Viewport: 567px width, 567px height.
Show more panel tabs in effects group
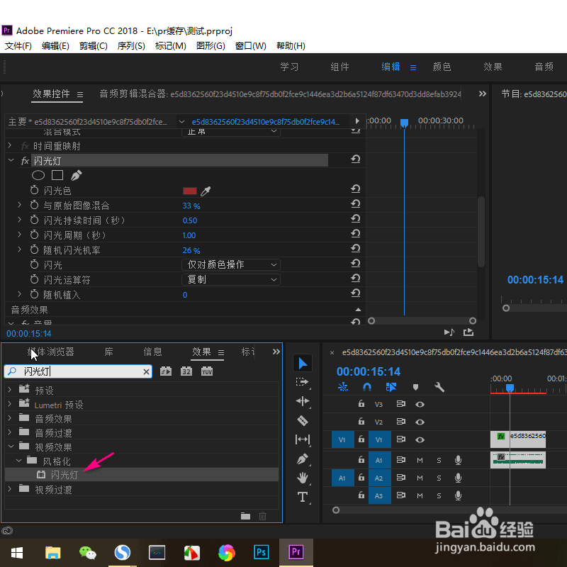point(276,352)
